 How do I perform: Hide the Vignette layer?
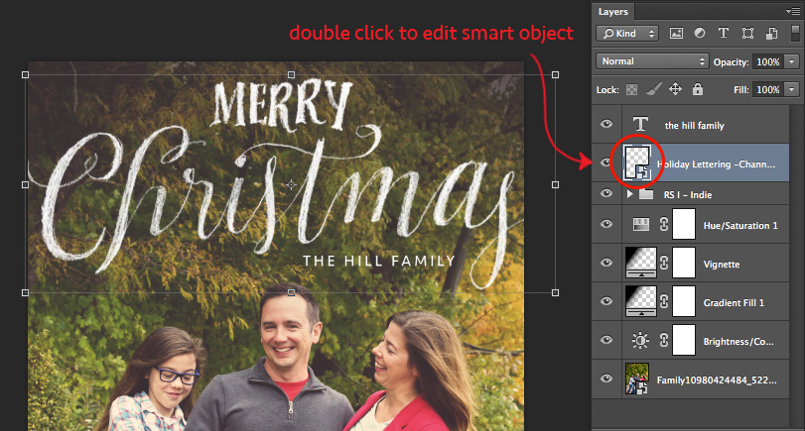coord(606,263)
